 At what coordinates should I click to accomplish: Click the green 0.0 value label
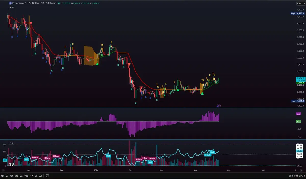(x=299, y=121)
